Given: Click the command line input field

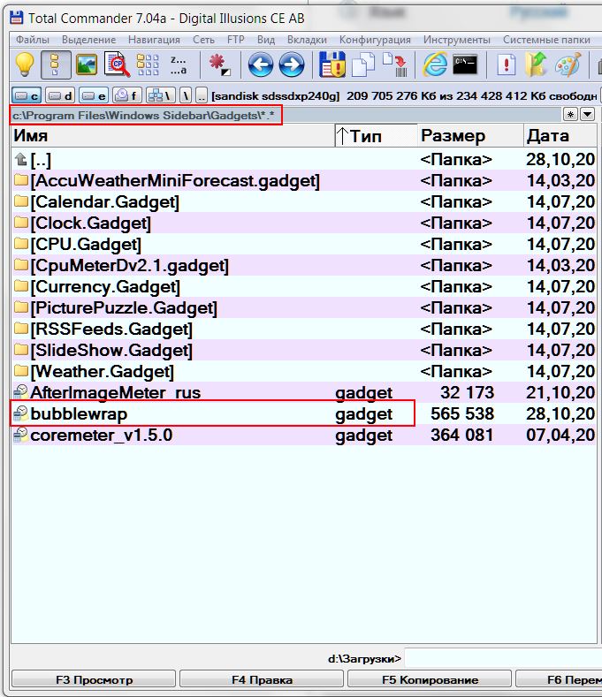Looking at the screenshot, I should pos(503,658).
